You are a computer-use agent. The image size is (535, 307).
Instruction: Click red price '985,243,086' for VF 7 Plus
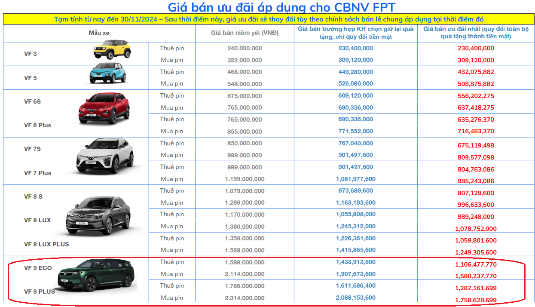pos(475,181)
